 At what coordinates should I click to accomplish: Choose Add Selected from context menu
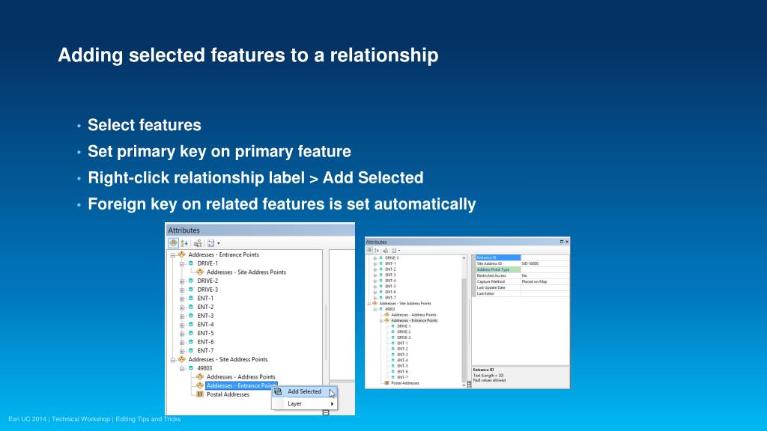point(304,391)
